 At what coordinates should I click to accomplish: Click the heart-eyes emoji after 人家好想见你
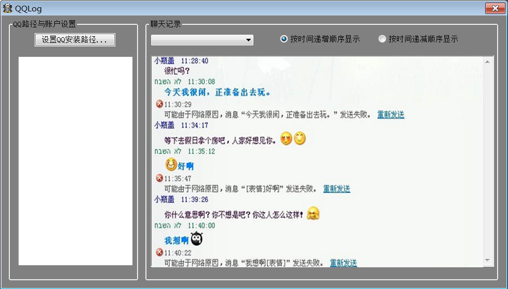click(x=286, y=139)
